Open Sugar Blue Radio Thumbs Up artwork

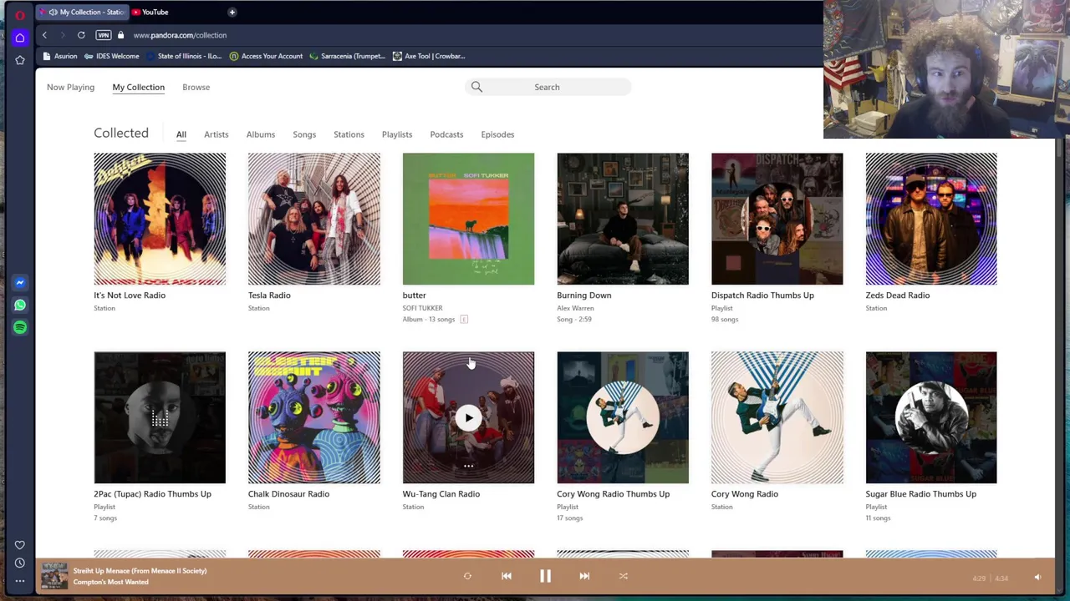(x=931, y=417)
